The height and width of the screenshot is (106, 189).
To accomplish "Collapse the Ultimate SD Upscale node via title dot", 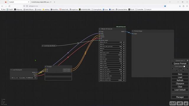I will [x=100, y=29].
